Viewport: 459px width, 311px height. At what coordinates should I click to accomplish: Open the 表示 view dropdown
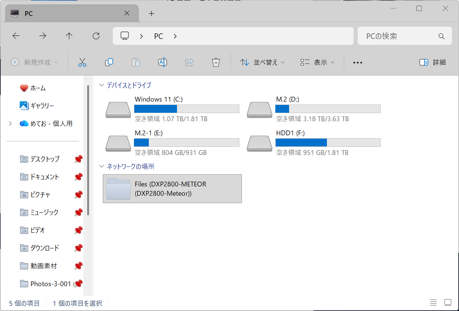[x=317, y=62]
